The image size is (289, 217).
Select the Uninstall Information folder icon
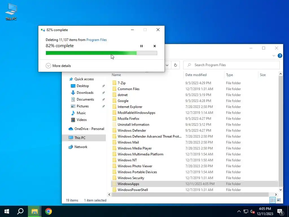point(114,125)
